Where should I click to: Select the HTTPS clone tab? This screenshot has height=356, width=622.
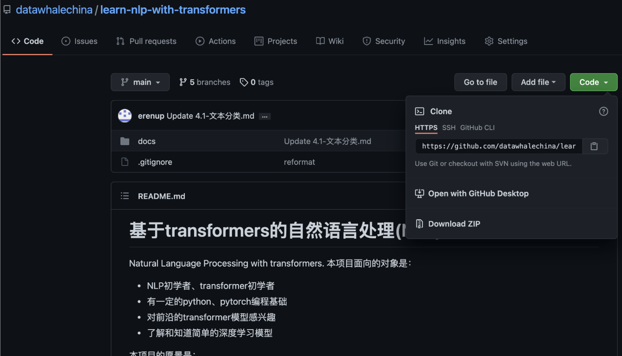(x=426, y=127)
